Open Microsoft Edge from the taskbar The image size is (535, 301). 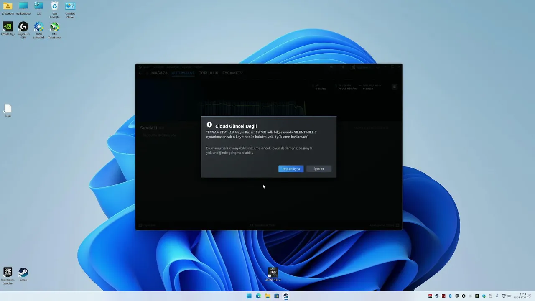tap(258, 296)
